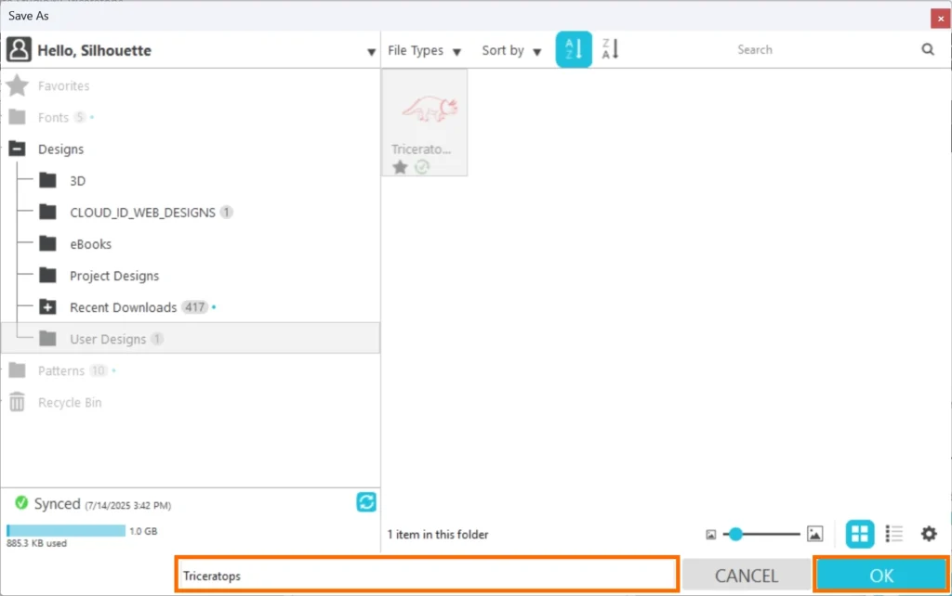Click the CANCEL button

coord(746,576)
